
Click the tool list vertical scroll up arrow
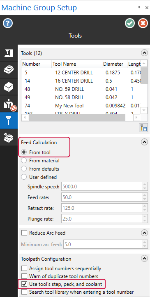pyautogui.click(x=144, y=63)
